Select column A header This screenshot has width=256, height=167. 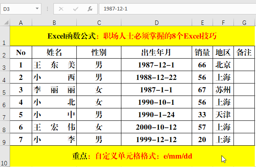[21, 22]
